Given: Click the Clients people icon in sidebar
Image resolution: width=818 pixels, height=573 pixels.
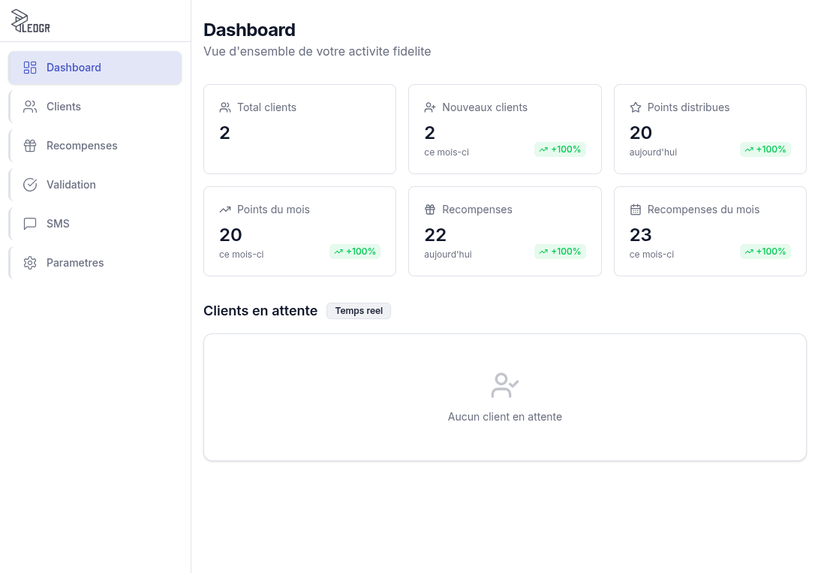Looking at the screenshot, I should [x=30, y=107].
